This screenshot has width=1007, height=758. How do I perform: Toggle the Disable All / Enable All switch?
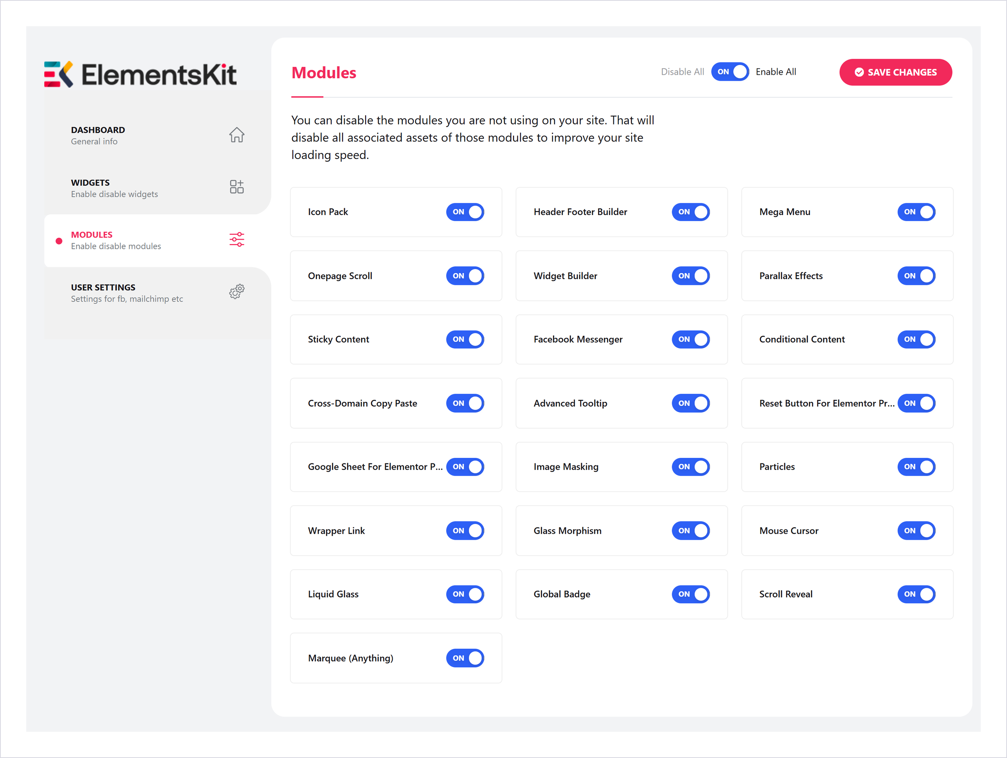point(729,72)
